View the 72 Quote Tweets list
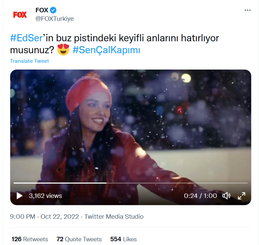 click(79, 239)
